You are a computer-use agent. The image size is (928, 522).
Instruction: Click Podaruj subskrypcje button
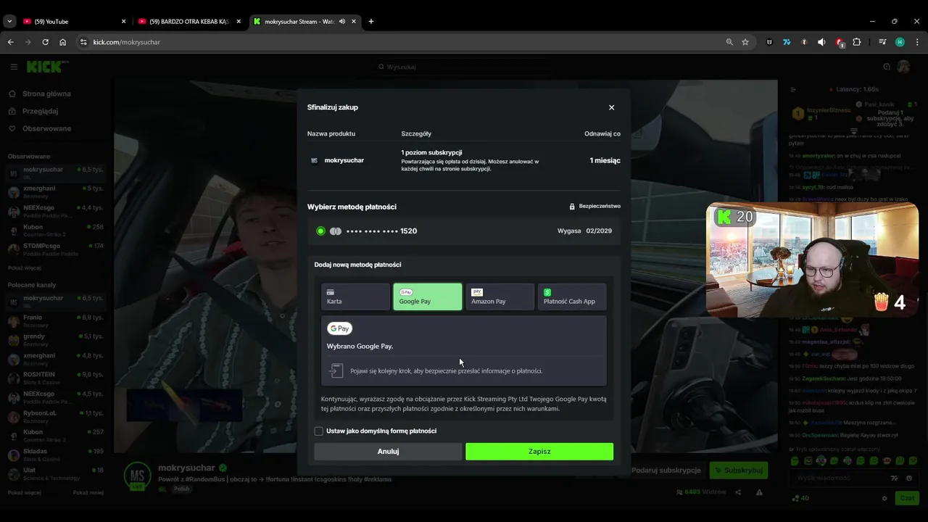pos(666,471)
